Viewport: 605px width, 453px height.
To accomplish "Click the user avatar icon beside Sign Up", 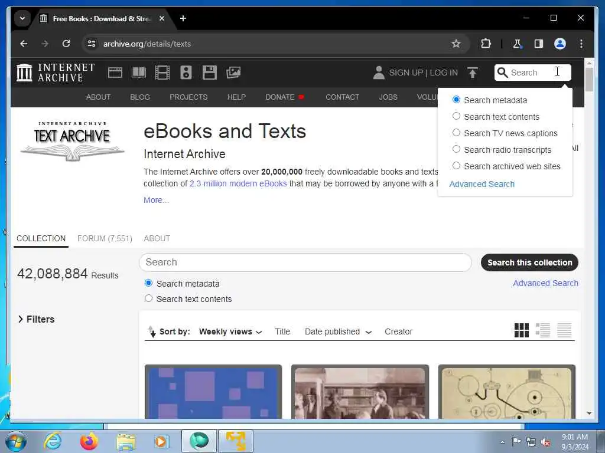I will click(379, 73).
